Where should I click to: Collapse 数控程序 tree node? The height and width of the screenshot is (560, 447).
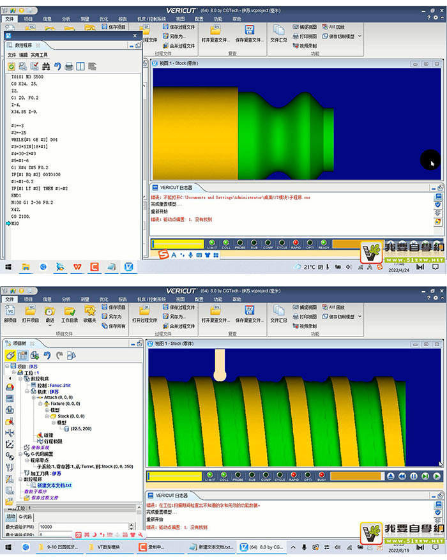(x=20, y=479)
